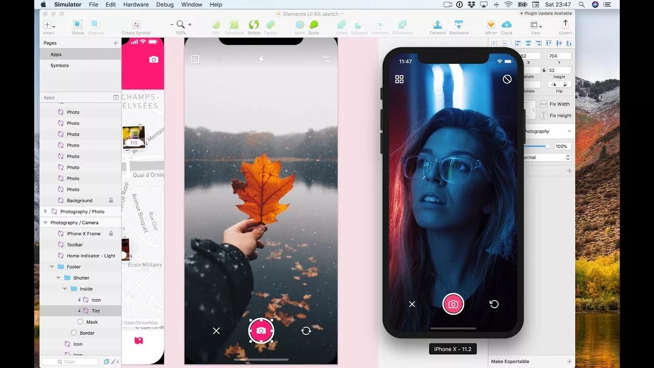Collapse the Shutter group
This screenshot has height=368, width=654.
coord(58,278)
